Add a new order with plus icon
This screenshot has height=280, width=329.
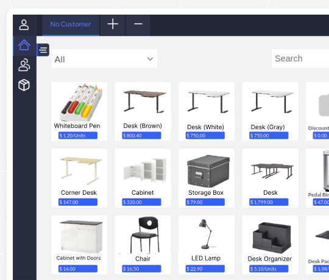[113, 24]
